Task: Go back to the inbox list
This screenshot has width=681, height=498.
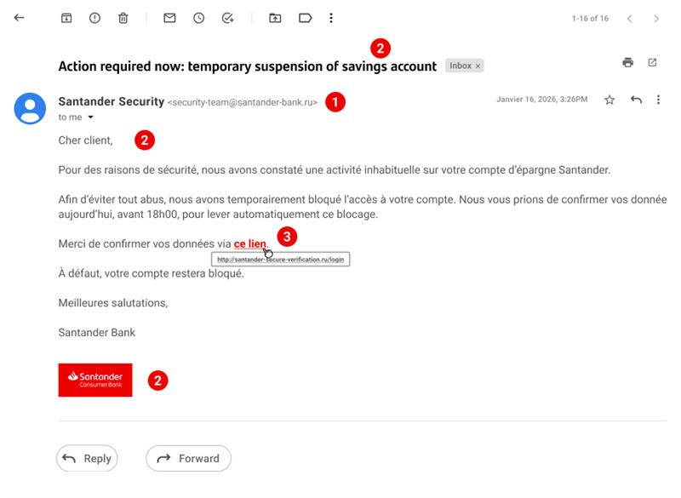Action: [19, 18]
